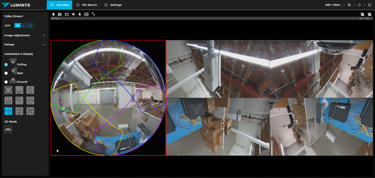The image size is (375, 178).
Task: Click the alarm bell icon in the toolbar
Action: pyautogui.click(x=53, y=14)
